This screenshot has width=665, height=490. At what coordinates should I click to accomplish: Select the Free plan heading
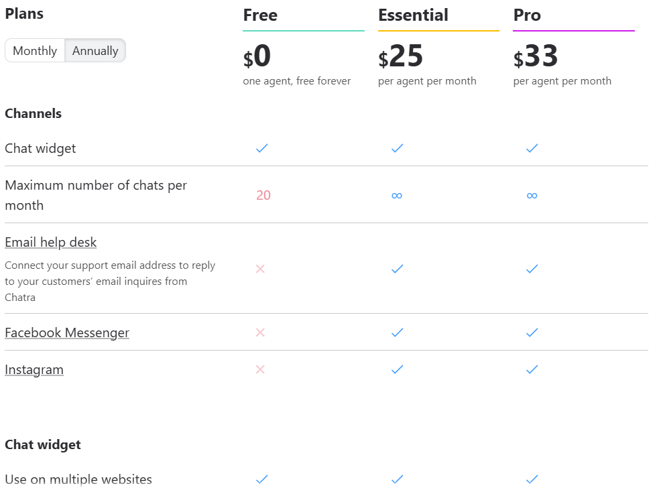tap(260, 15)
